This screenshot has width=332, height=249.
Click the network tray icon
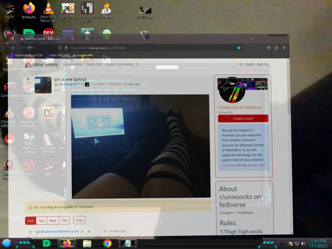click(297, 244)
